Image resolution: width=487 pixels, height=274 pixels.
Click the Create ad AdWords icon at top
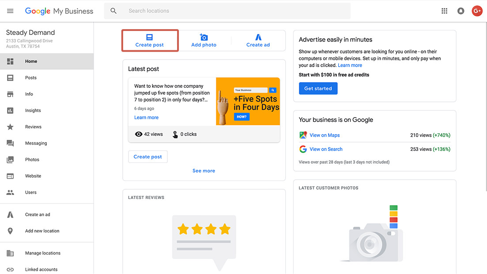tap(258, 37)
